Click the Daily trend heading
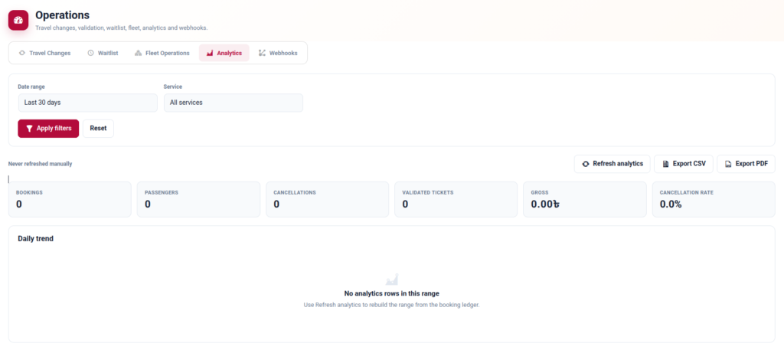 coord(35,239)
